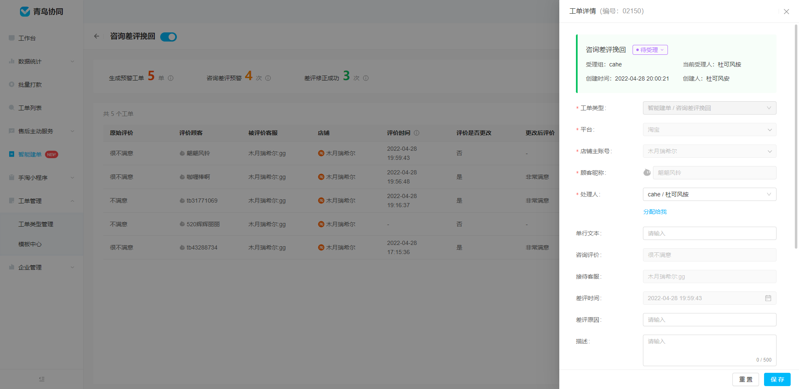This screenshot has height=389, width=799.
Task: Click the 咖喱棒啊 customer avatar icon
Action: (182, 177)
